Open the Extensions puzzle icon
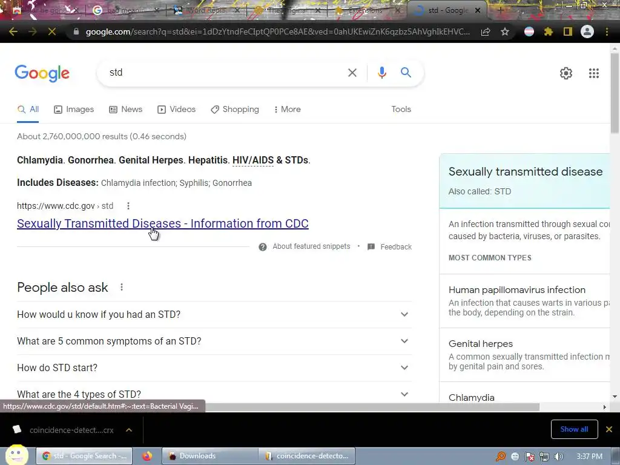This screenshot has height=465, width=620. click(549, 31)
